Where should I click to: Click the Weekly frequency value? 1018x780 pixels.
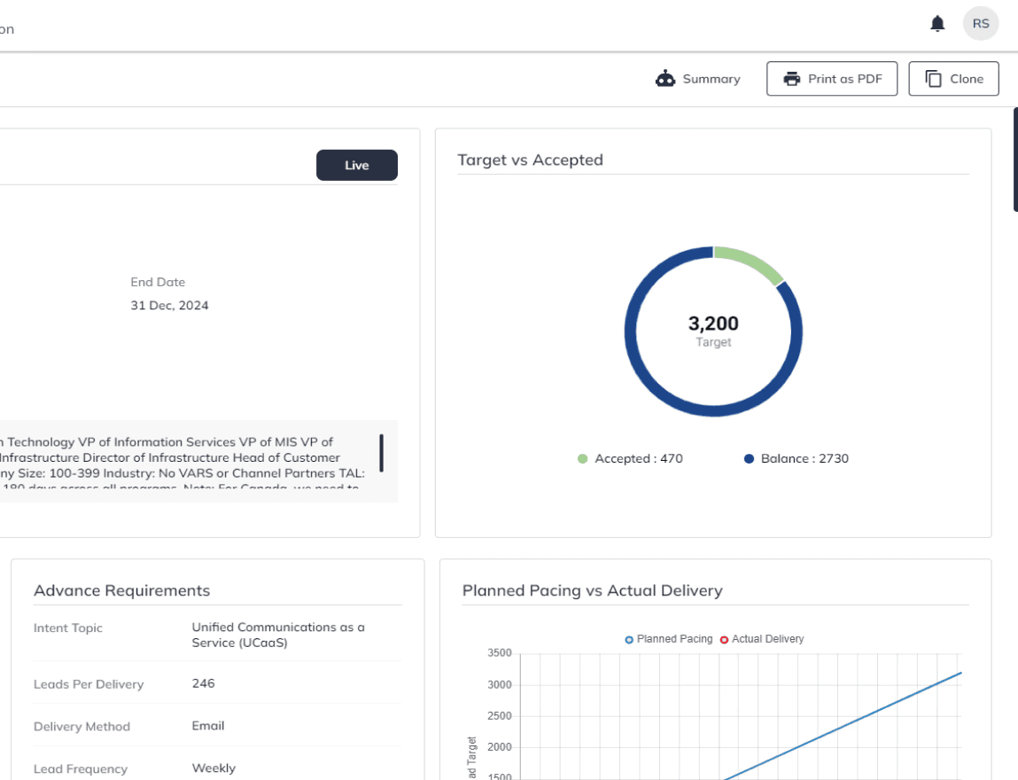click(x=214, y=768)
